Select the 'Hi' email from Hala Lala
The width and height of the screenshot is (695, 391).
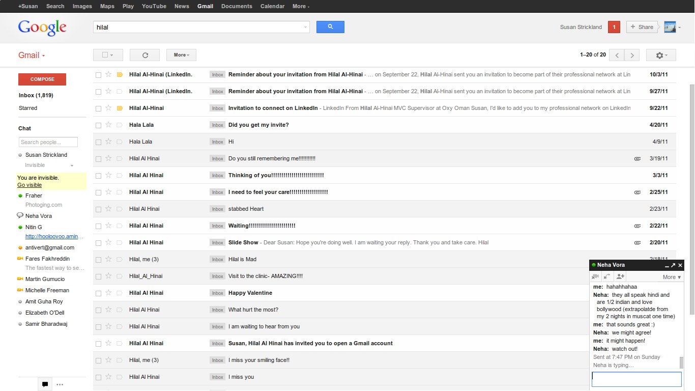98,142
